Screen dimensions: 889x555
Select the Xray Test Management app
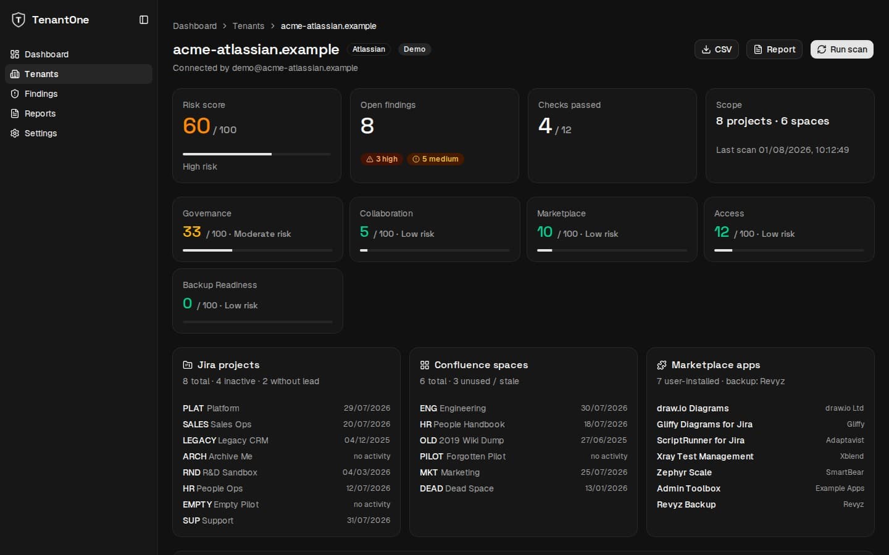click(x=761, y=456)
